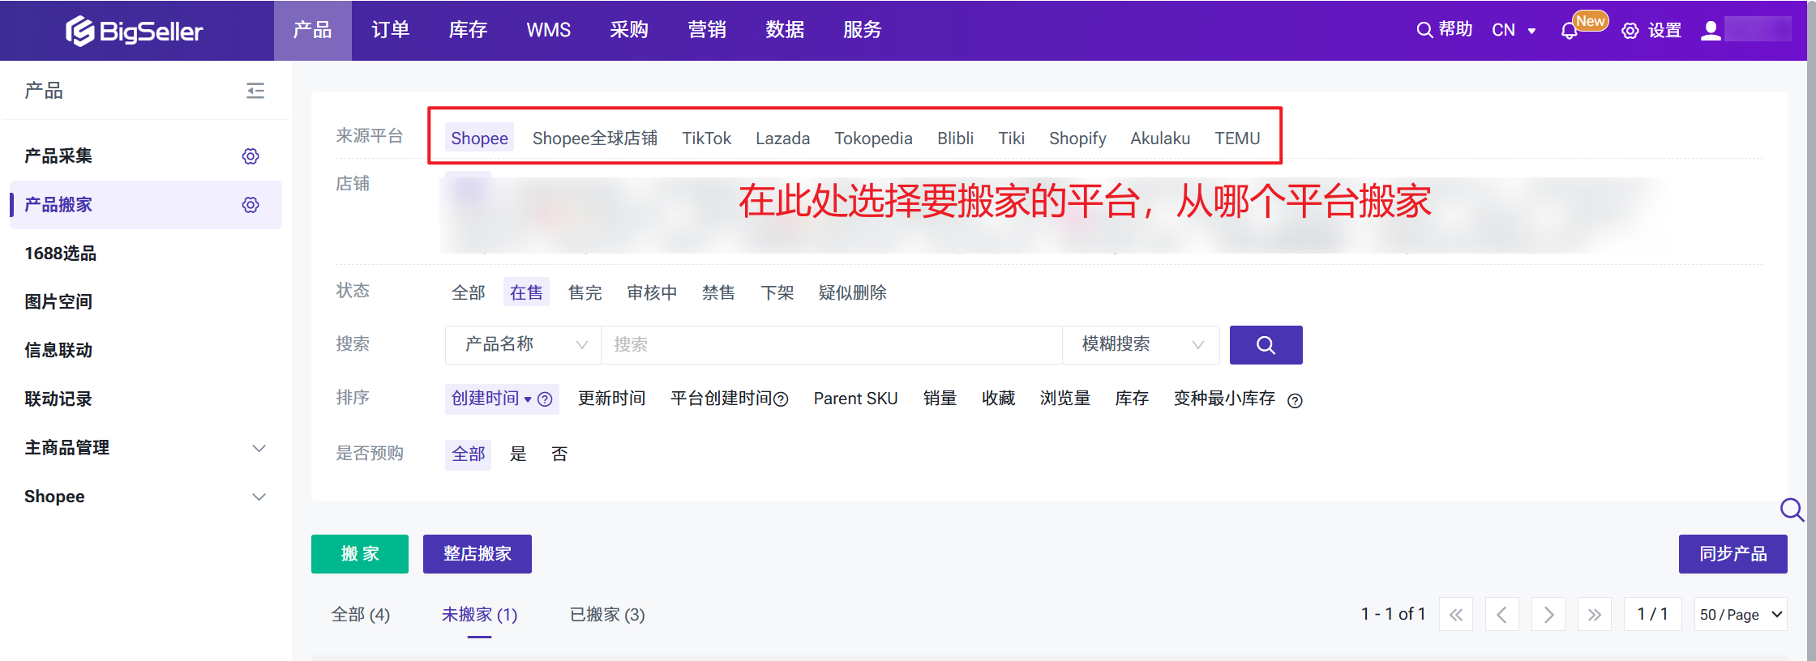This screenshot has height=661, width=1816.
Task: Open the 订单 top navigation menu
Action: (390, 30)
